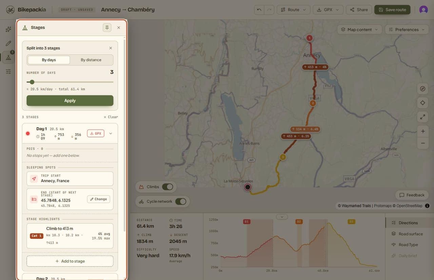Pin the Stages panel
434x280 pixels.
tap(107, 27)
